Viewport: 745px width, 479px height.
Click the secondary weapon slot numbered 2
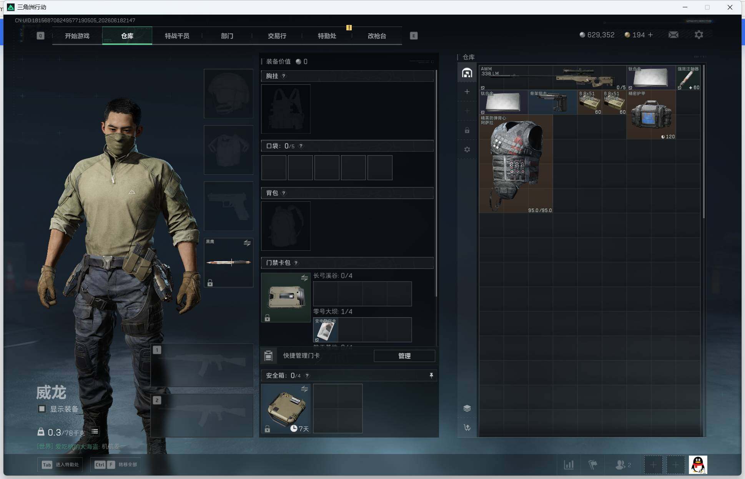(x=202, y=416)
